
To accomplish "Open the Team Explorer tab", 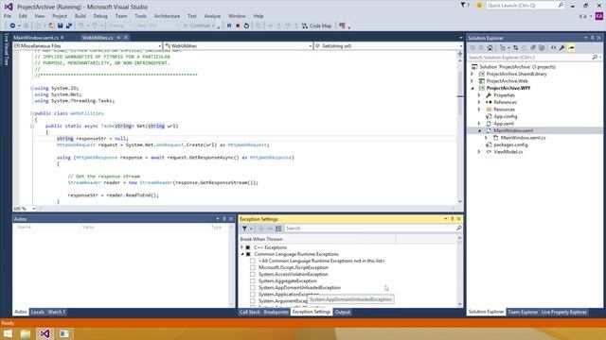I will [x=523, y=312].
